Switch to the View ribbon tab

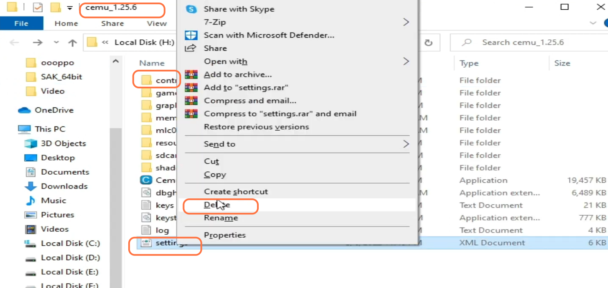click(x=157, y=24)
